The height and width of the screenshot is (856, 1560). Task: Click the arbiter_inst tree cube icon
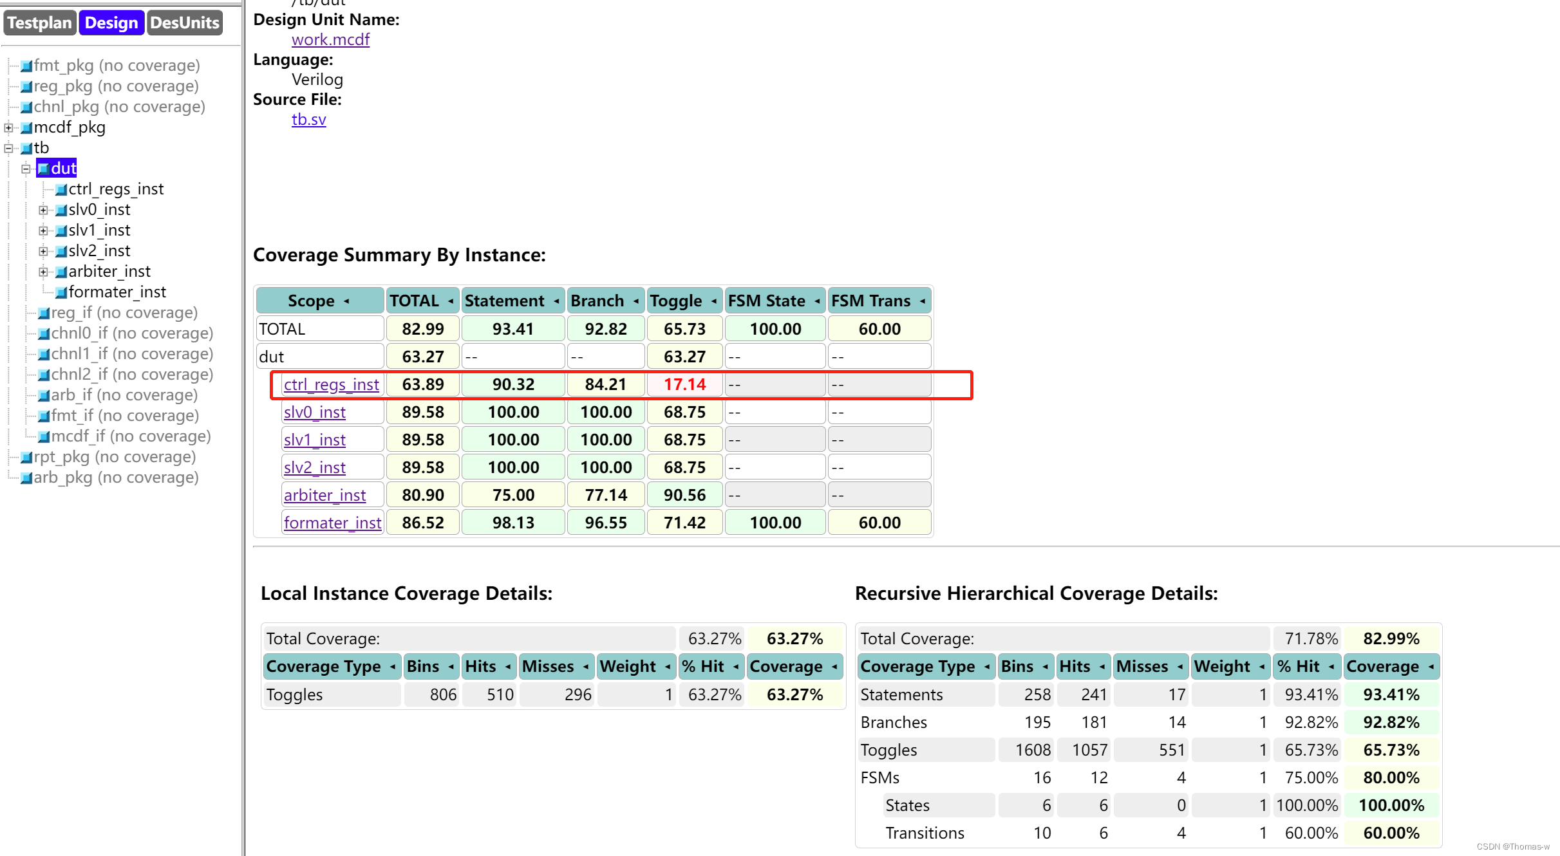pyautogui.click(x=61, y=272)
